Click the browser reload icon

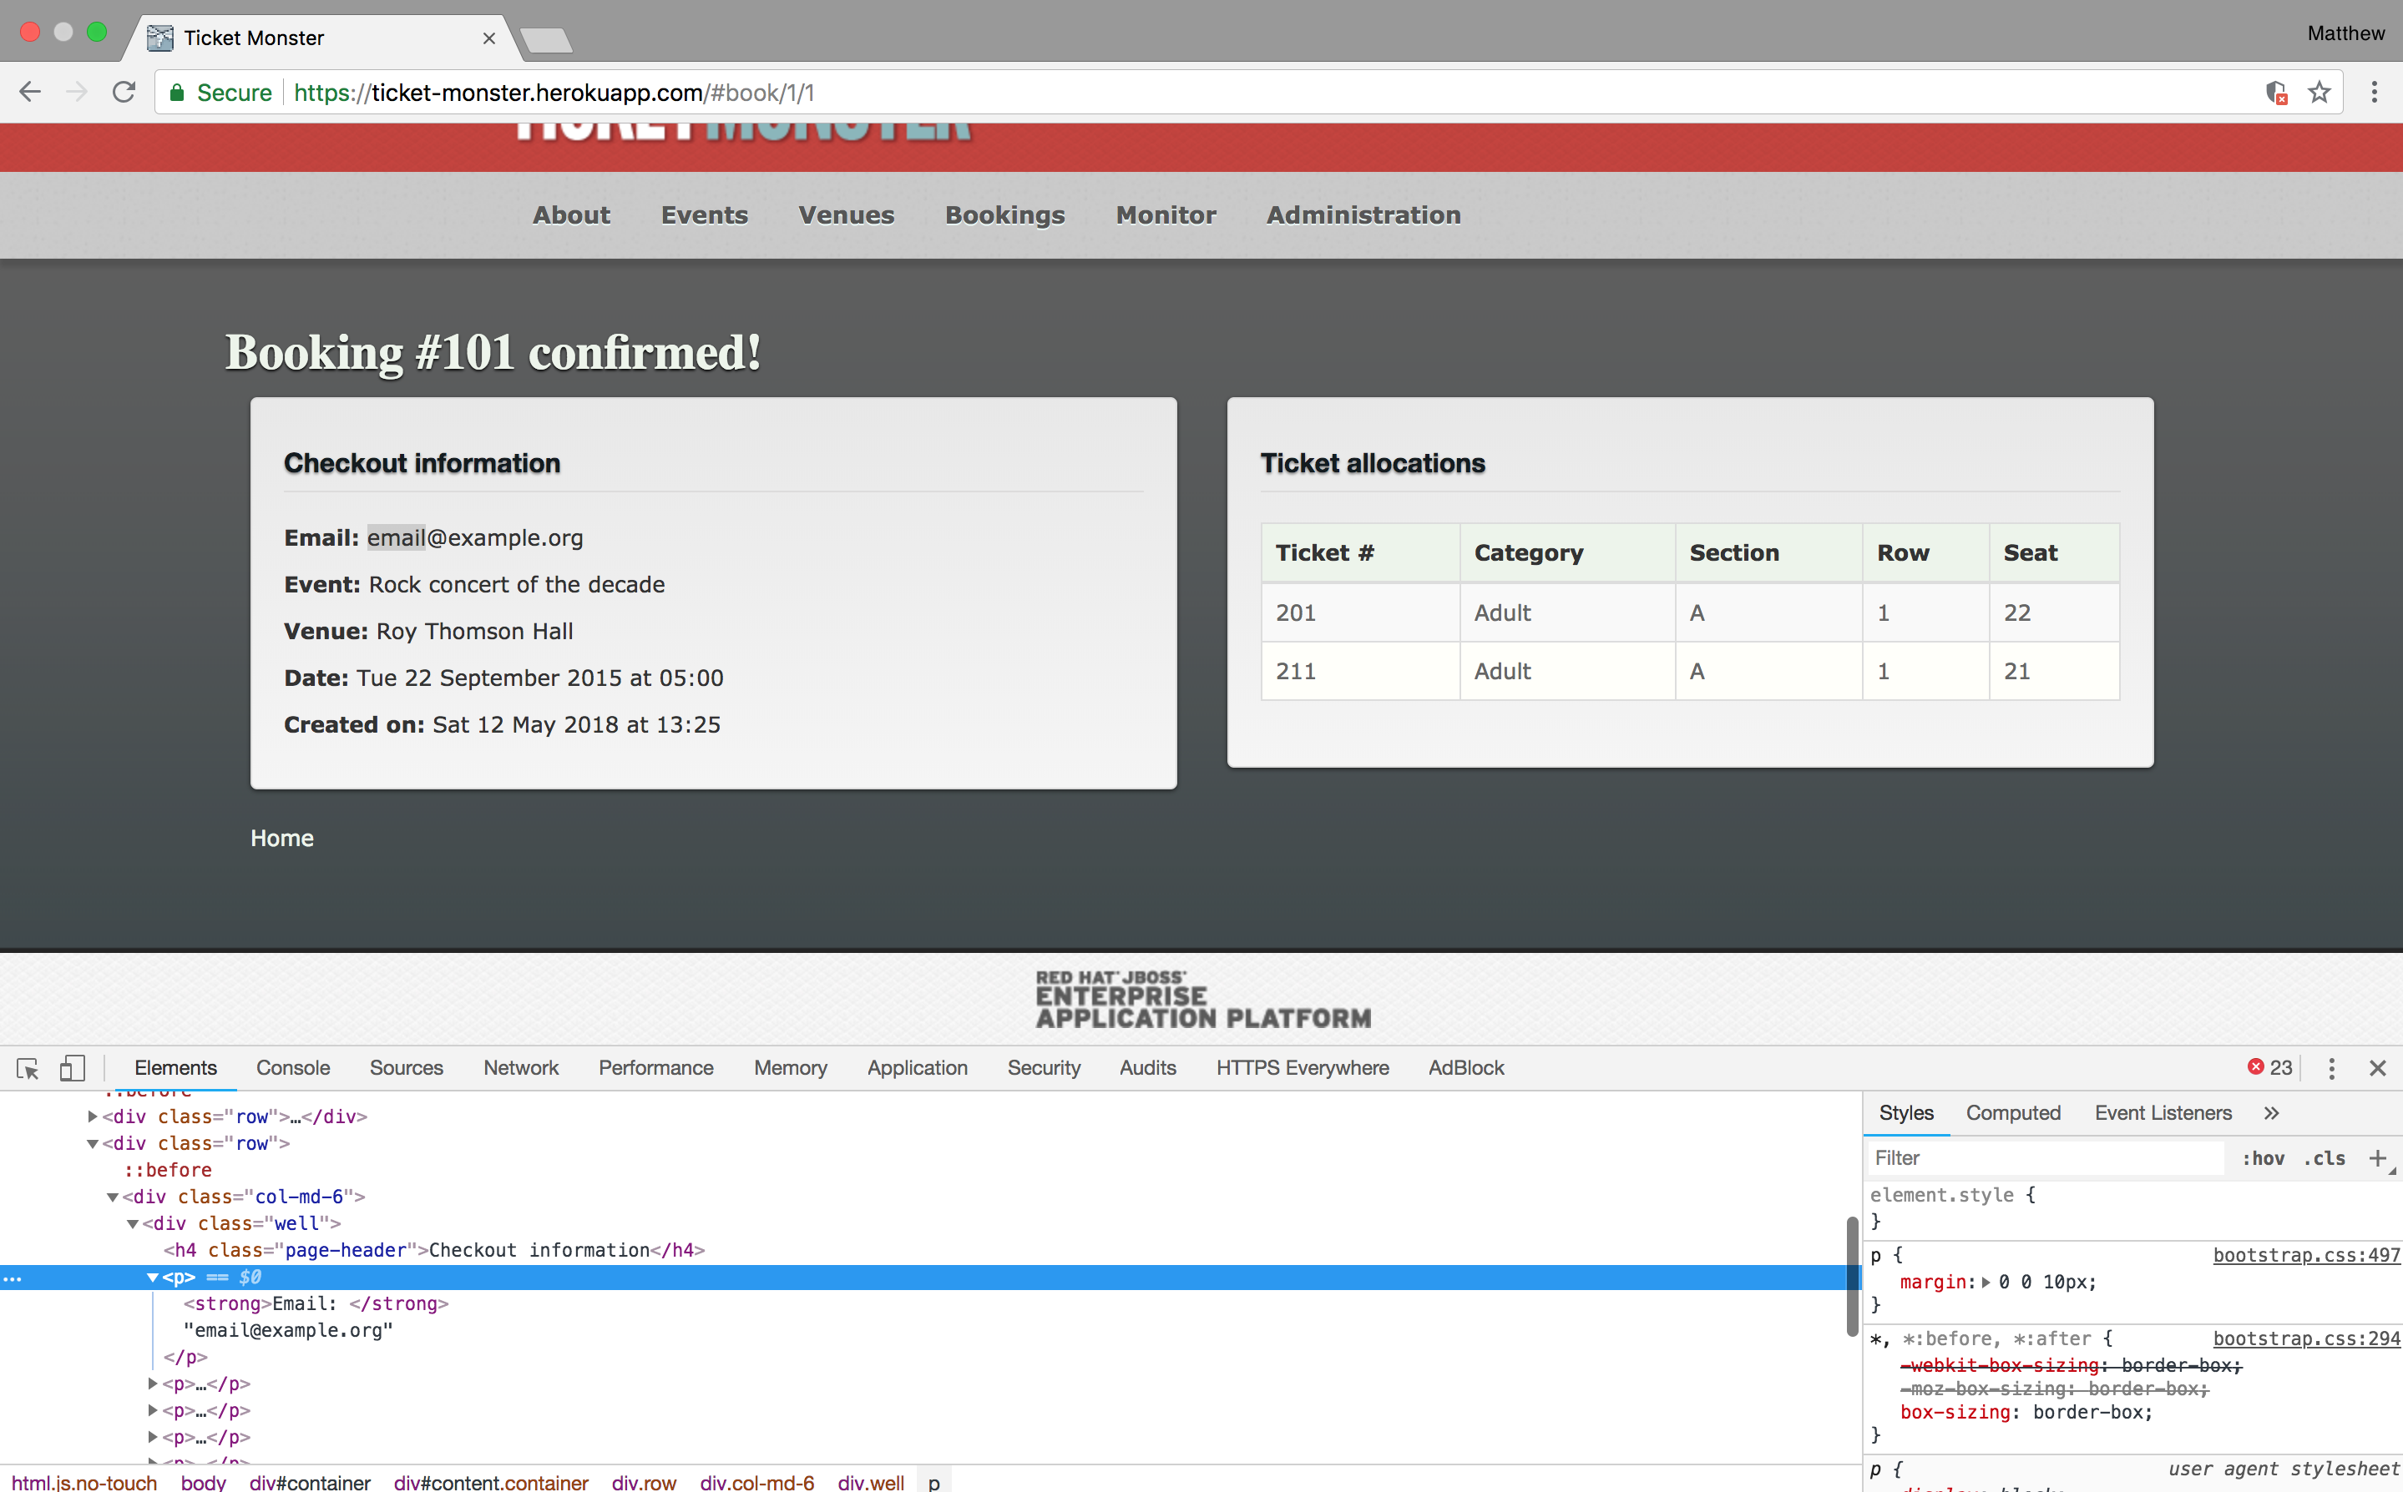point(124,92)
